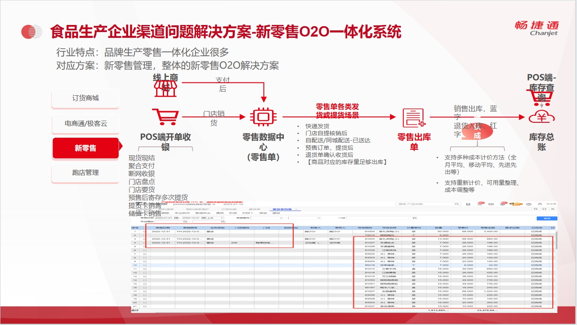Viewport: 577px width, 325px height.
Task: Select the 跑店管理 side tab
Action: (85, 173)
